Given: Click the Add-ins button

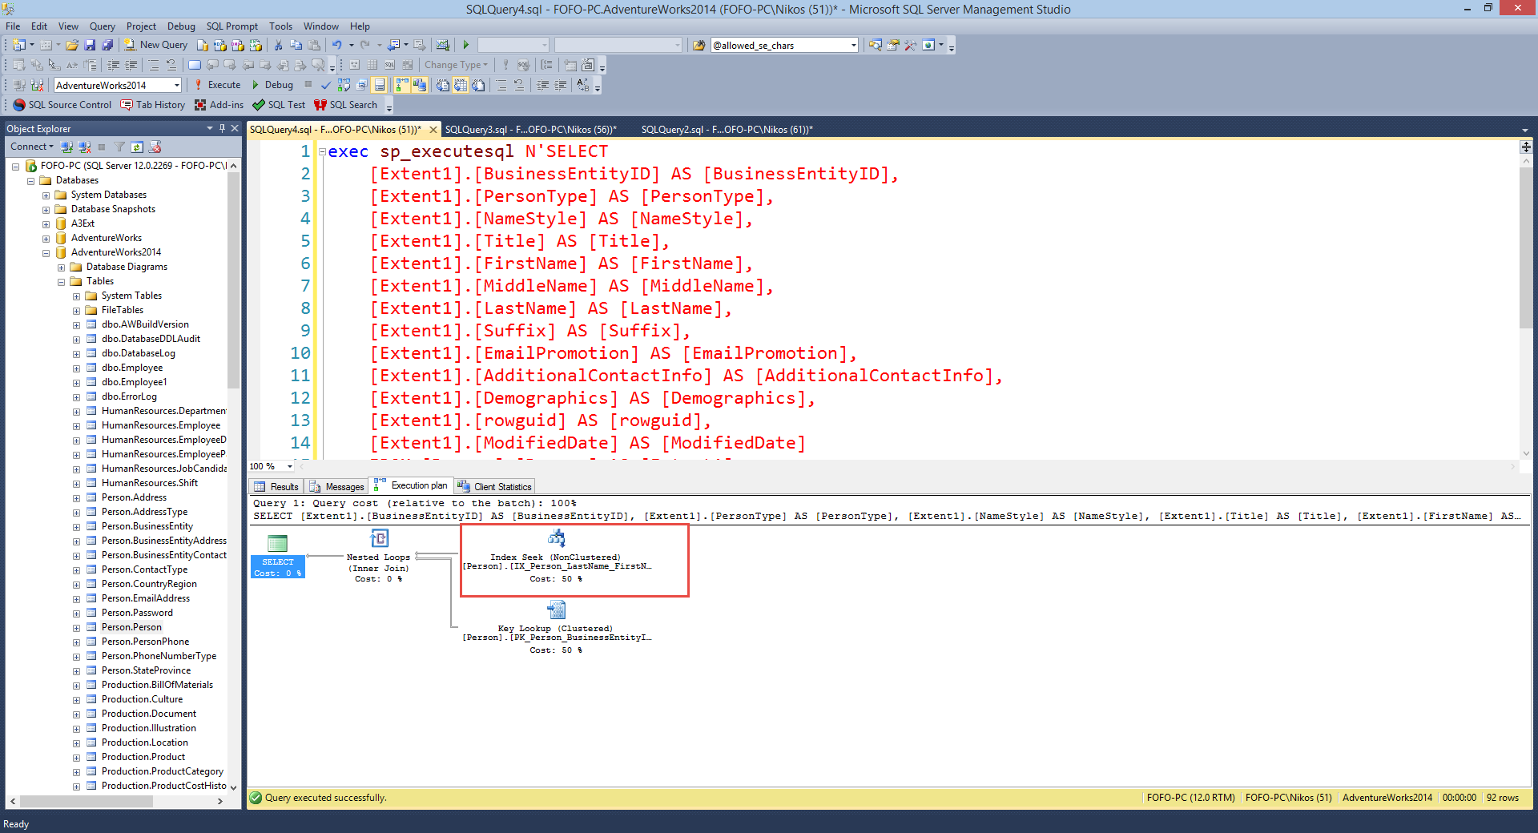Looking at the screenshot, I should pos(219,105).
